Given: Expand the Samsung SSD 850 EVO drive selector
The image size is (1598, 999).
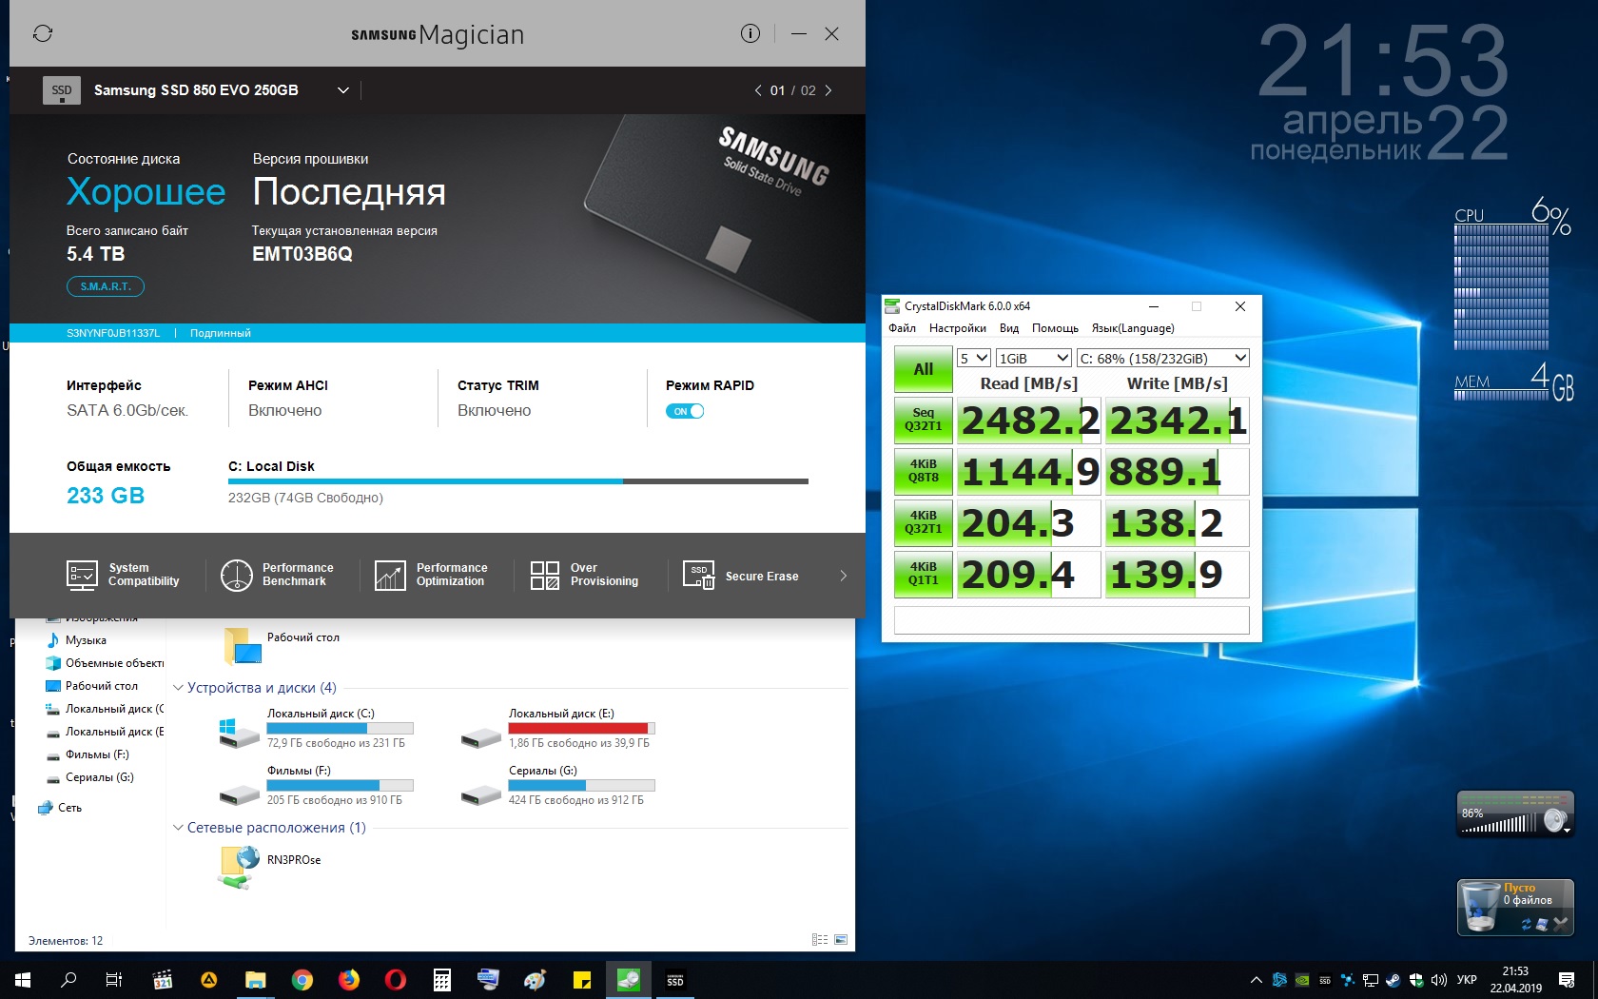Looking at the screenshot, I should 343,90.
